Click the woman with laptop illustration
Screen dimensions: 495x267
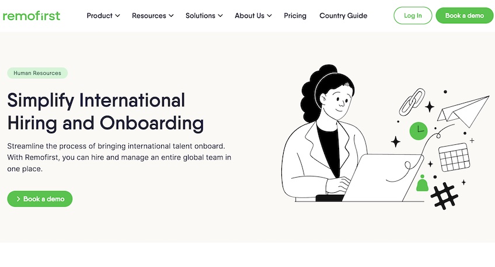coord(385,137)
